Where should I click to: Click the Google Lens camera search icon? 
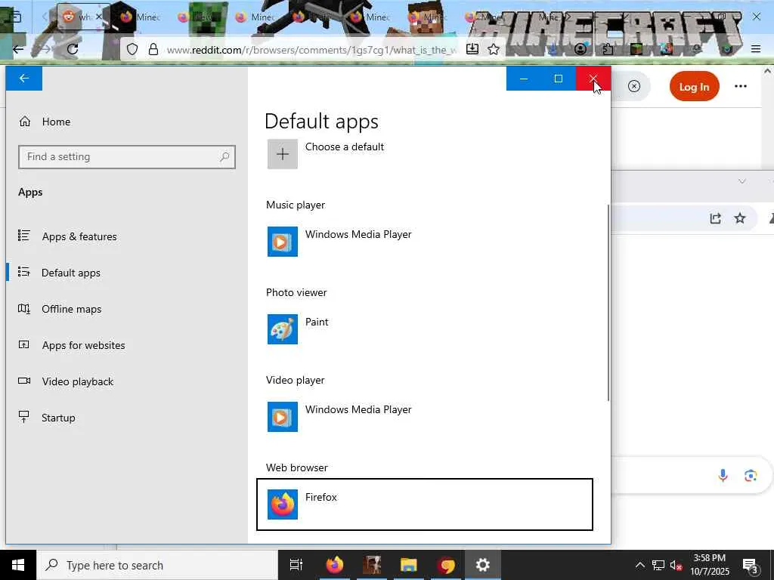(x=751, y=476)
